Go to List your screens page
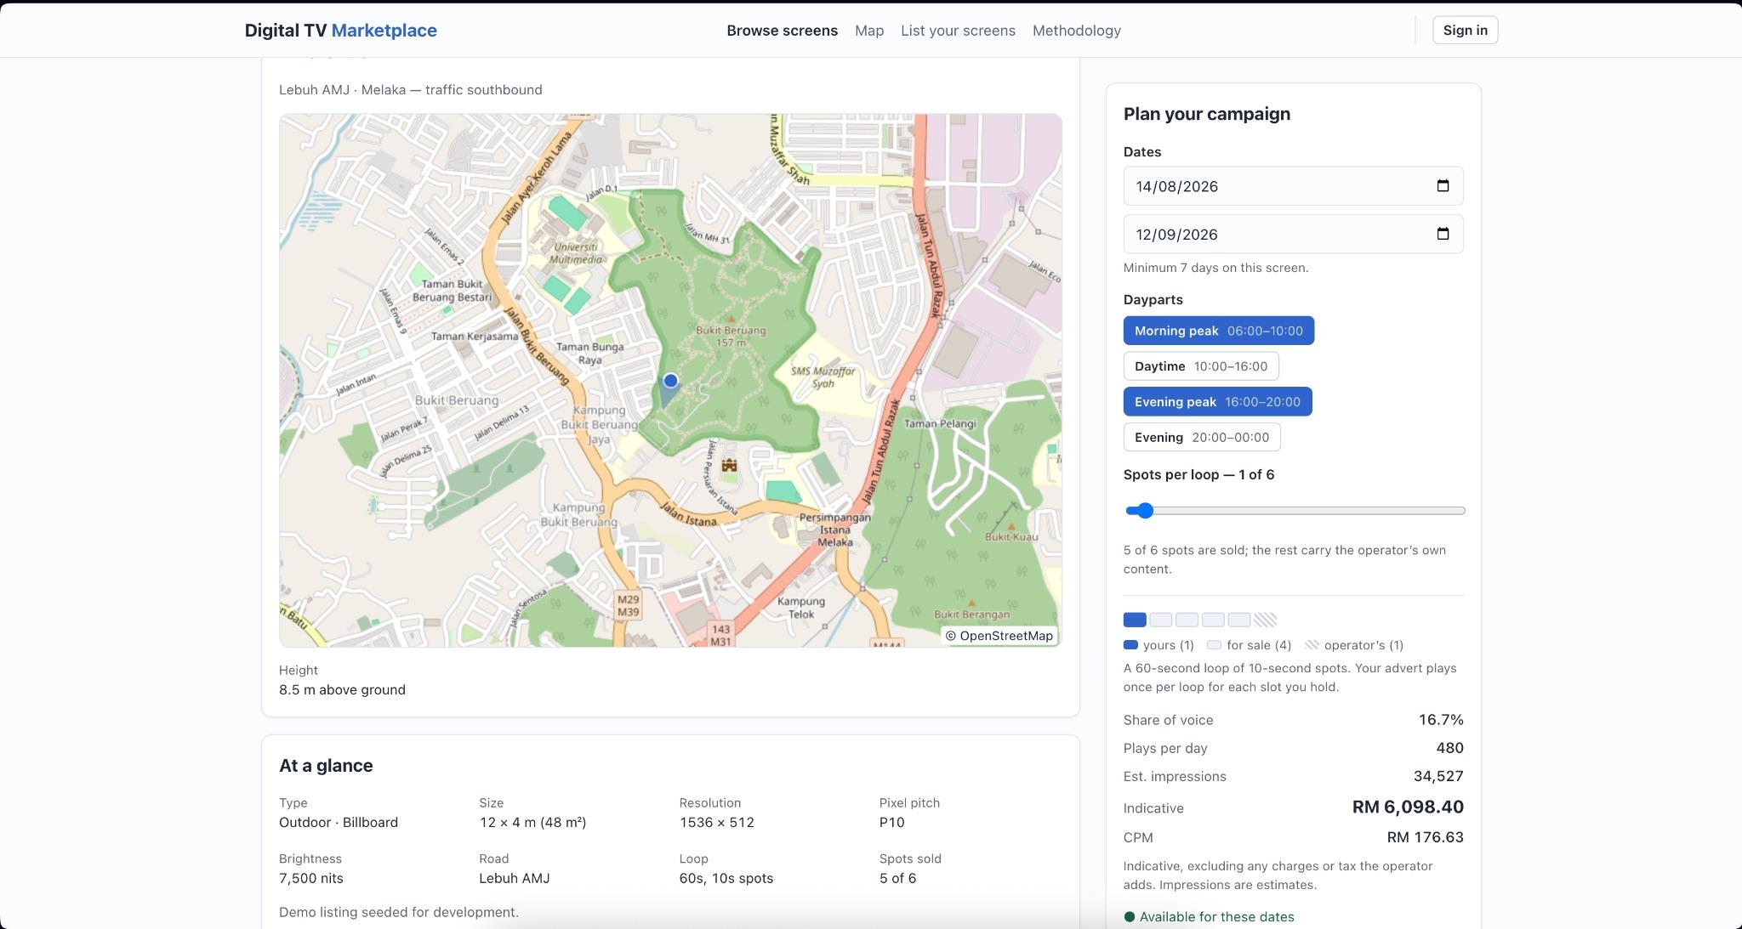Viewport: 1742px width, 929px height. (958, 31)
